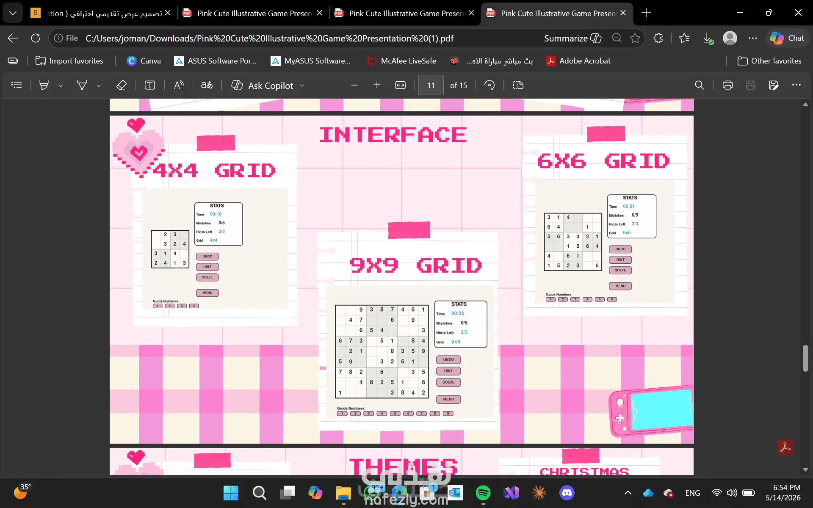The image size is (813, 508).
Task: Open the ENG language switcher
Action: pyautogui.click(x=693, y=493)
